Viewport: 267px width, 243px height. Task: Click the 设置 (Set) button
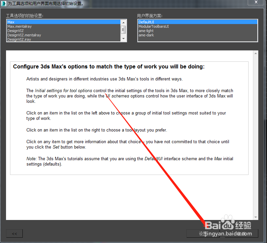click(x=203, y=234)
